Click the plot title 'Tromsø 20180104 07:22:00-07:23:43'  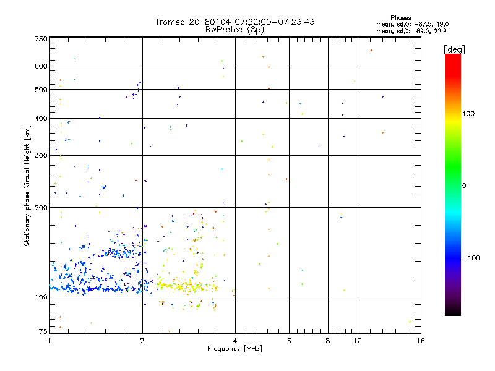click(235, 22)
